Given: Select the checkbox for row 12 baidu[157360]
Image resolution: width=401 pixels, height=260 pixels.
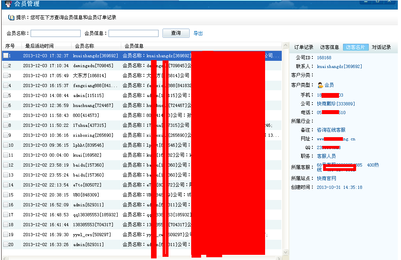Looking at the screenshot, I should point(6,165).
